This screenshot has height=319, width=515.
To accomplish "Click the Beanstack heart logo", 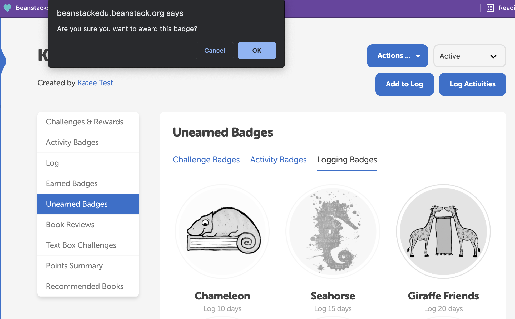I will click(7, 8).
